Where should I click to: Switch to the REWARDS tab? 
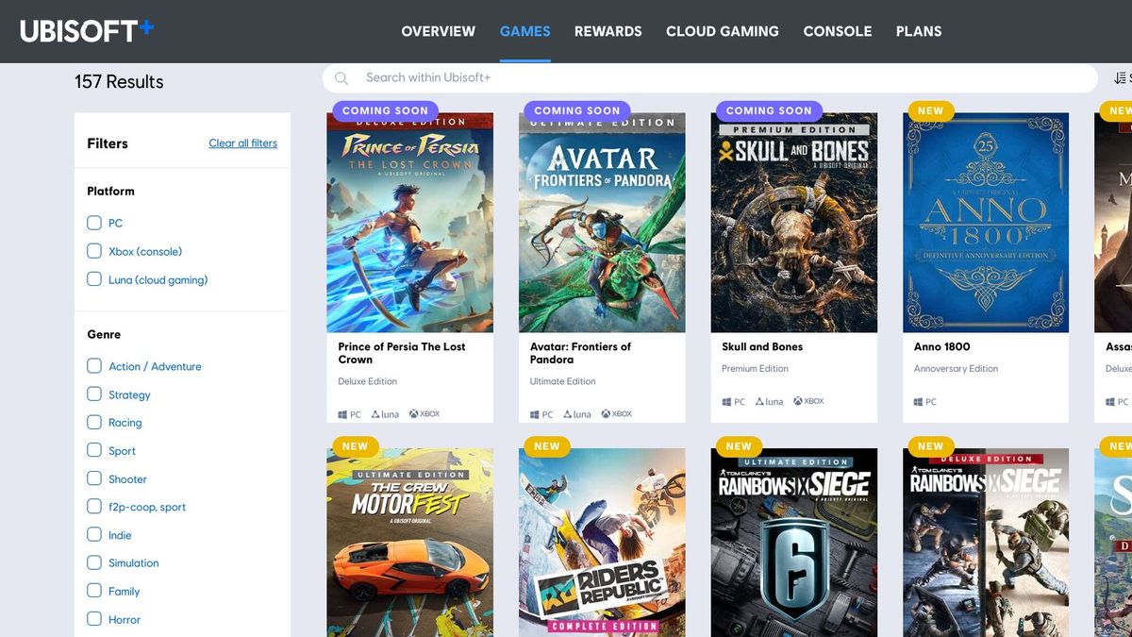[x=608, y=30]
